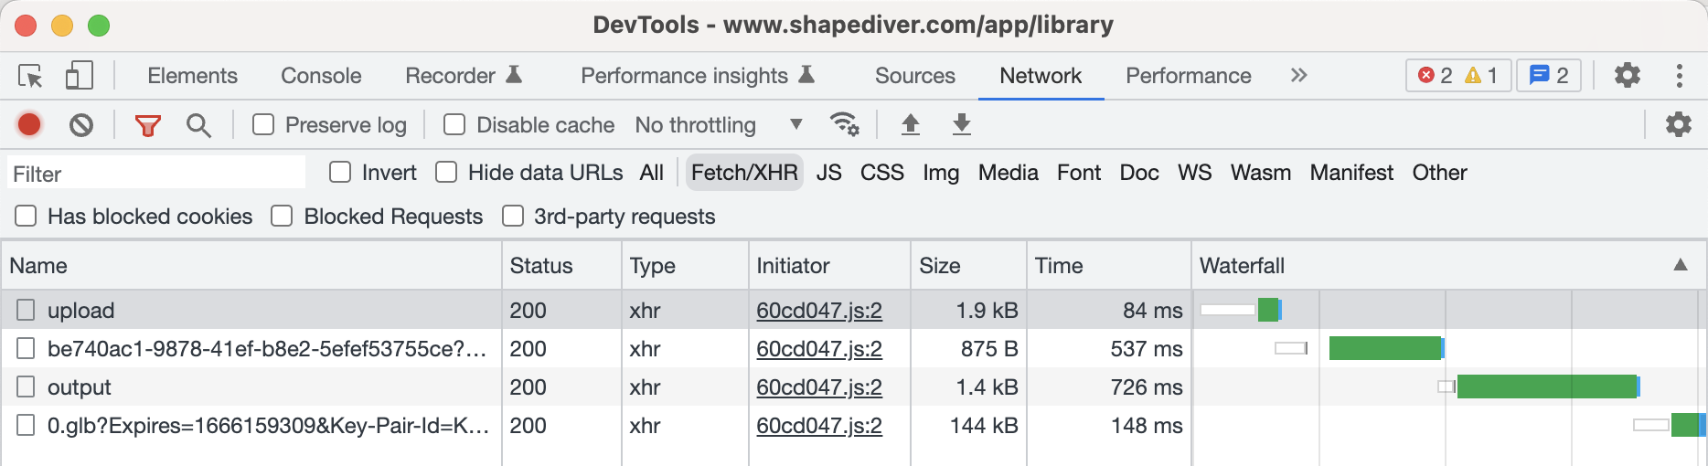The width and height of the screenshot is (1708, 466).
Task: Enable the Preserve log checkbox
Action: (x=263, y=124)
